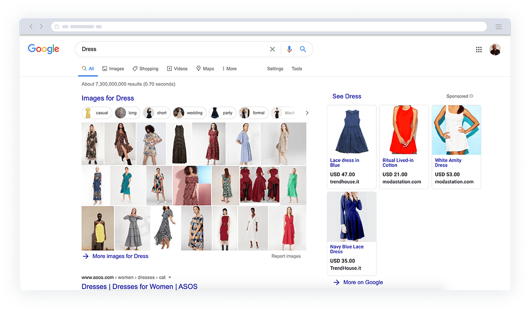Open the More search options menu
The height and width of the screenshot is (311, 530).
[x=229, y=69]
